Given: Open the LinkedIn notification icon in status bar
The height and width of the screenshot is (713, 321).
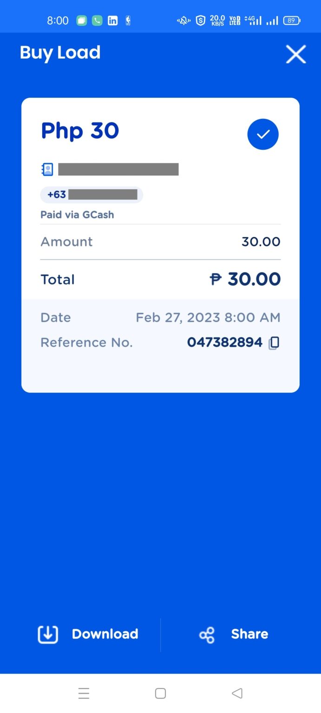Looking at the screenshot, I should pyautogui.click(x=112, y=20).
